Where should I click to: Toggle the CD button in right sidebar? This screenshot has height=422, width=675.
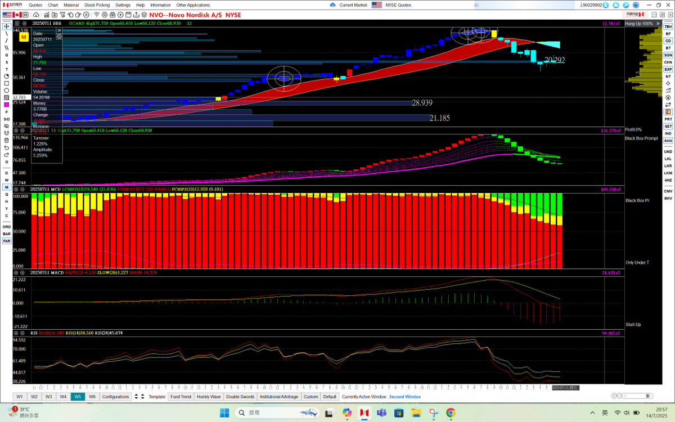(668, 41)
